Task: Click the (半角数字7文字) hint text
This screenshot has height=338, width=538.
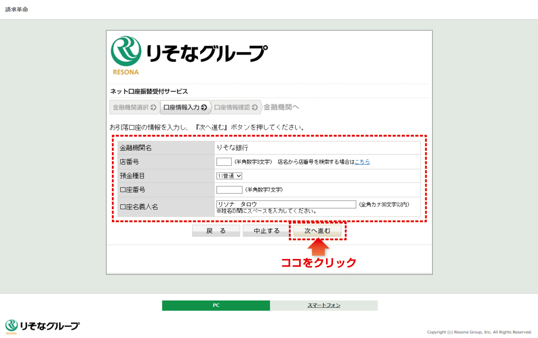Action: (264, 190)
